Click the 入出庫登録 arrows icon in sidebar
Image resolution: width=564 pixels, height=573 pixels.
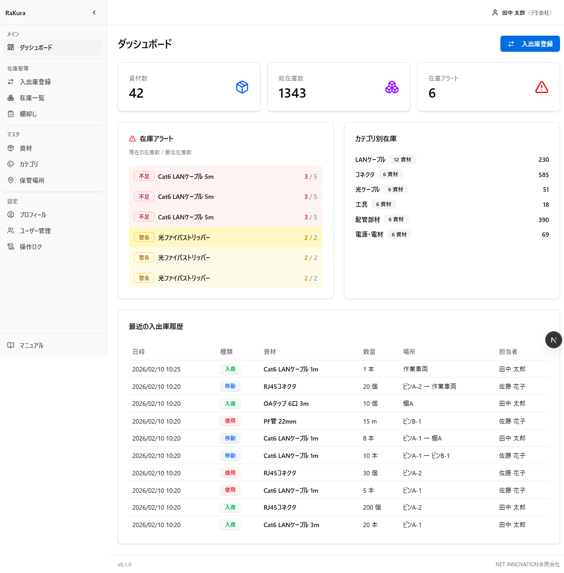pos(11,82)
